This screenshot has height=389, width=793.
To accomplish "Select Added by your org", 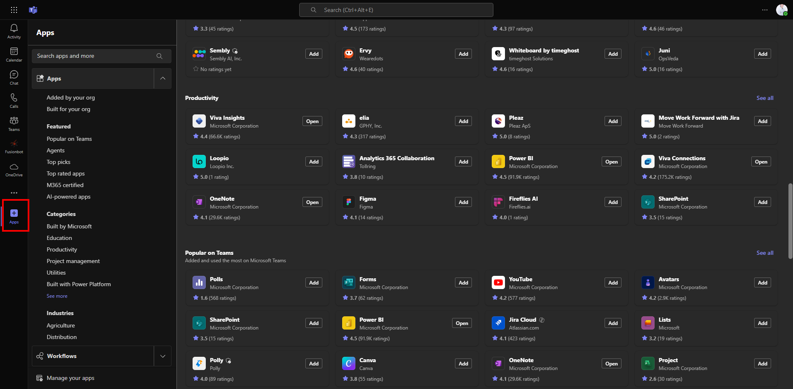I will click(71, 97).
